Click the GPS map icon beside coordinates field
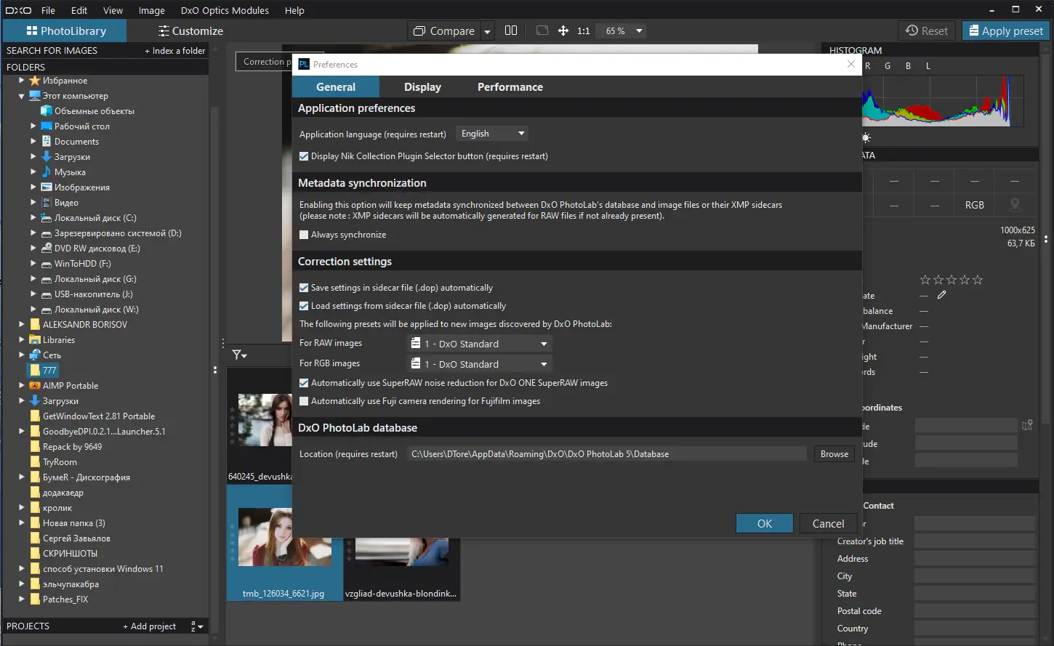 [1027, 425]
